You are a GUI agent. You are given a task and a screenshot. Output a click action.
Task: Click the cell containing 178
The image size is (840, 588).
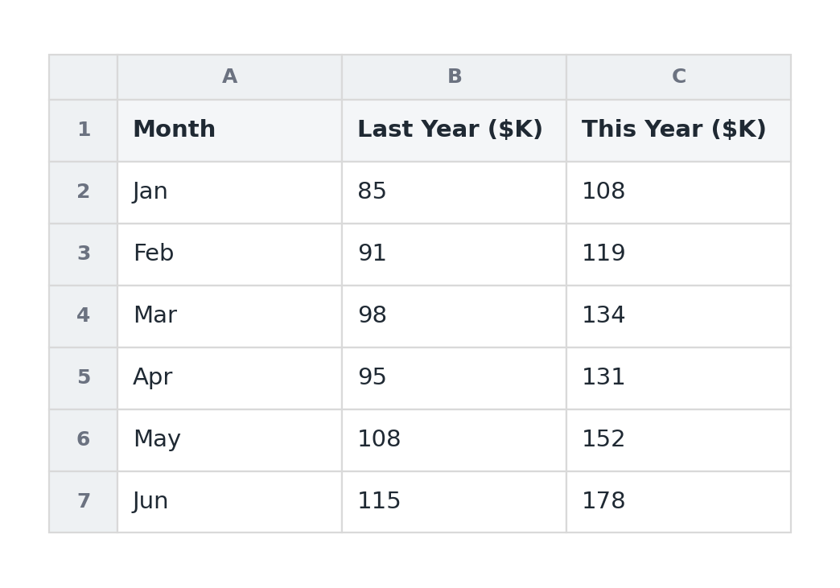tap(679, 502)
